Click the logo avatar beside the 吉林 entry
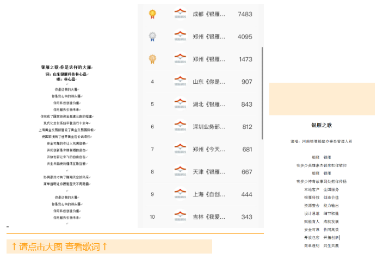The image size is (383, 259). (180, 217)
